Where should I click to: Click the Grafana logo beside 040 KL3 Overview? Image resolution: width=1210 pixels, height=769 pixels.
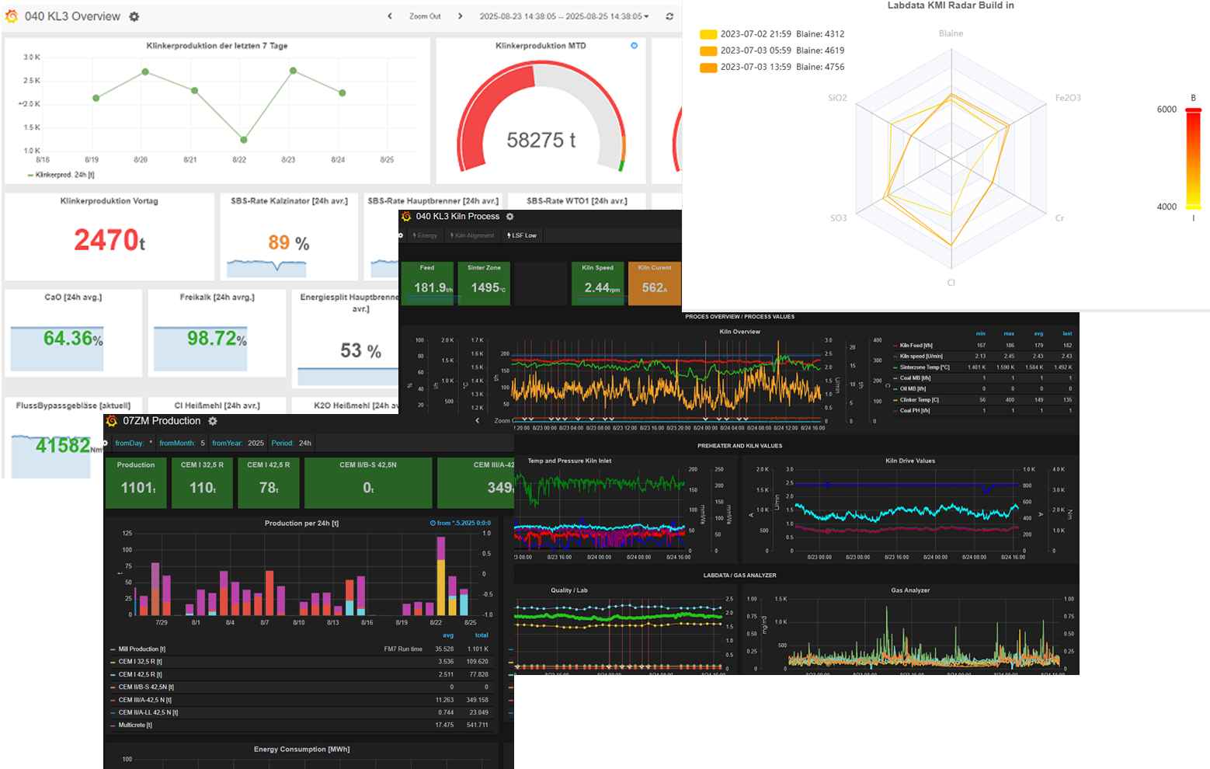(12, 16)
